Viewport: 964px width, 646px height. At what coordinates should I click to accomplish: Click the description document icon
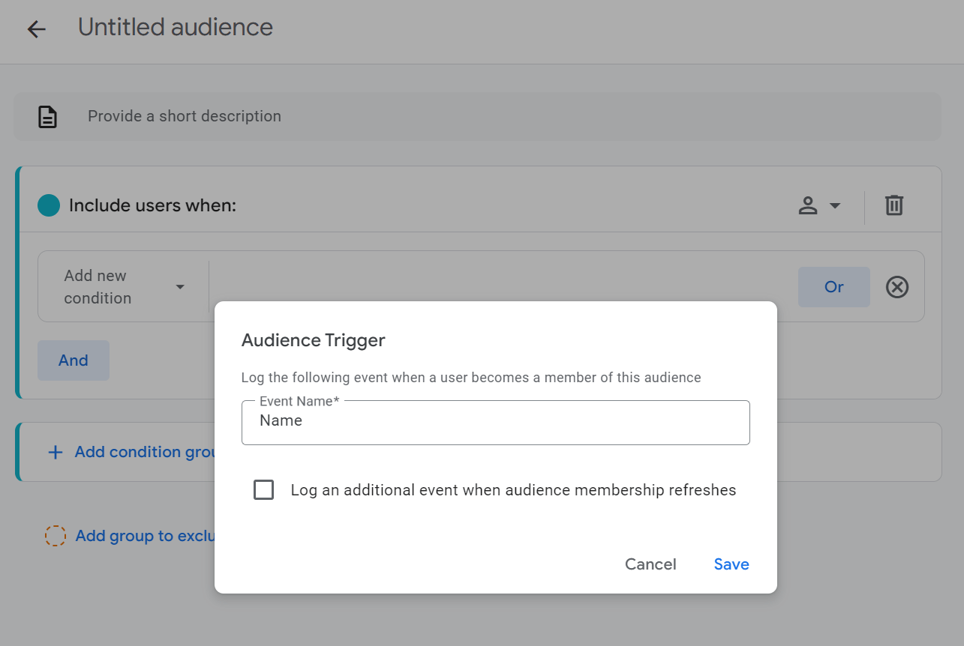click(48, 117)
